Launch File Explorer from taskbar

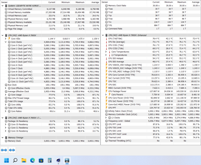coord(24,160)
